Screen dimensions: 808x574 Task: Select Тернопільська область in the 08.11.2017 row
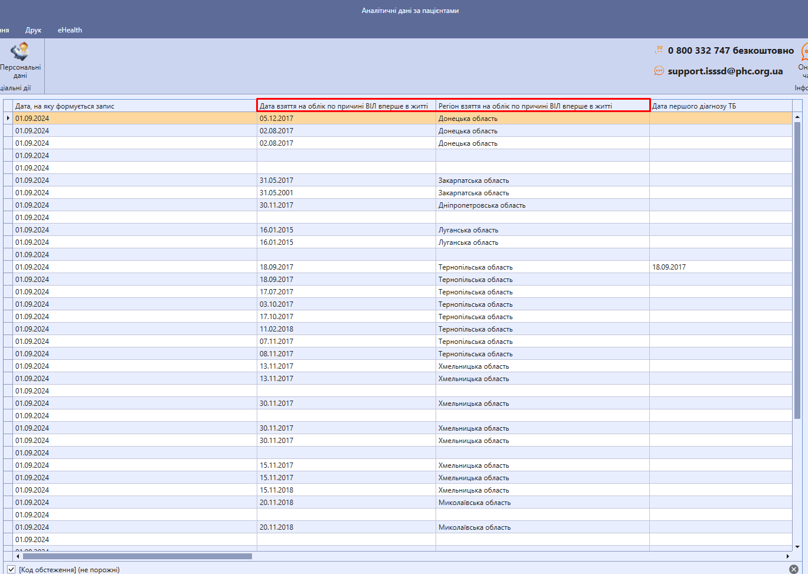[x=542, y=354]
